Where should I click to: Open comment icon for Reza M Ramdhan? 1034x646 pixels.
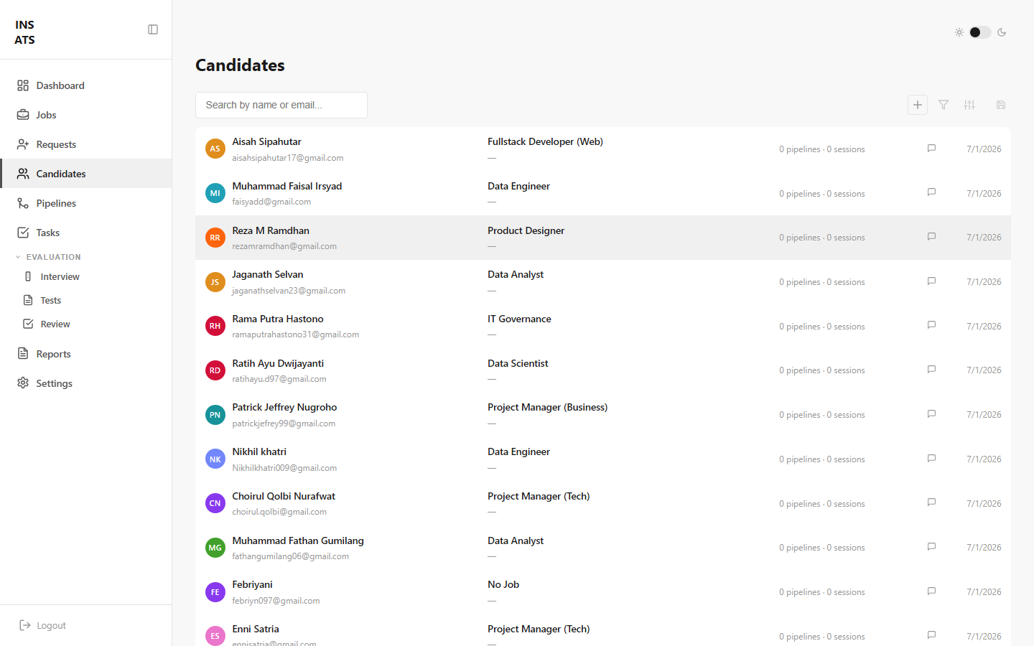pyautogui.click(x=931, y=237)
